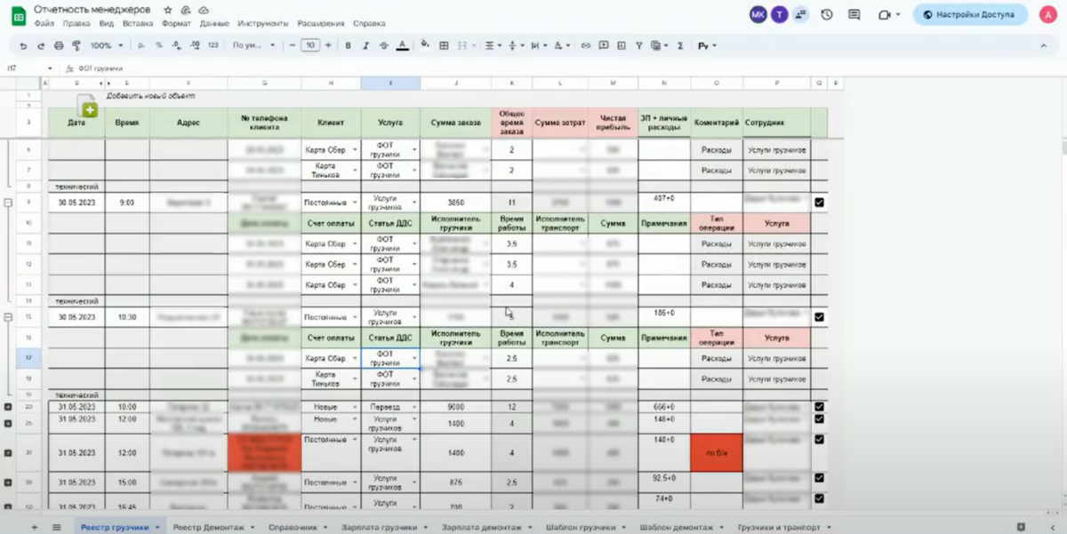Screen dimensions: 1067x534
Task: Toggle italic formatting
Action: coord(365,45)
